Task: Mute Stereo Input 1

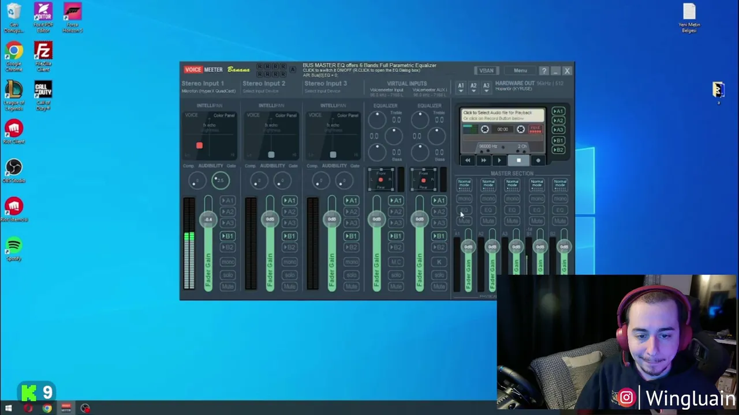Action: (x=227, y=286)
